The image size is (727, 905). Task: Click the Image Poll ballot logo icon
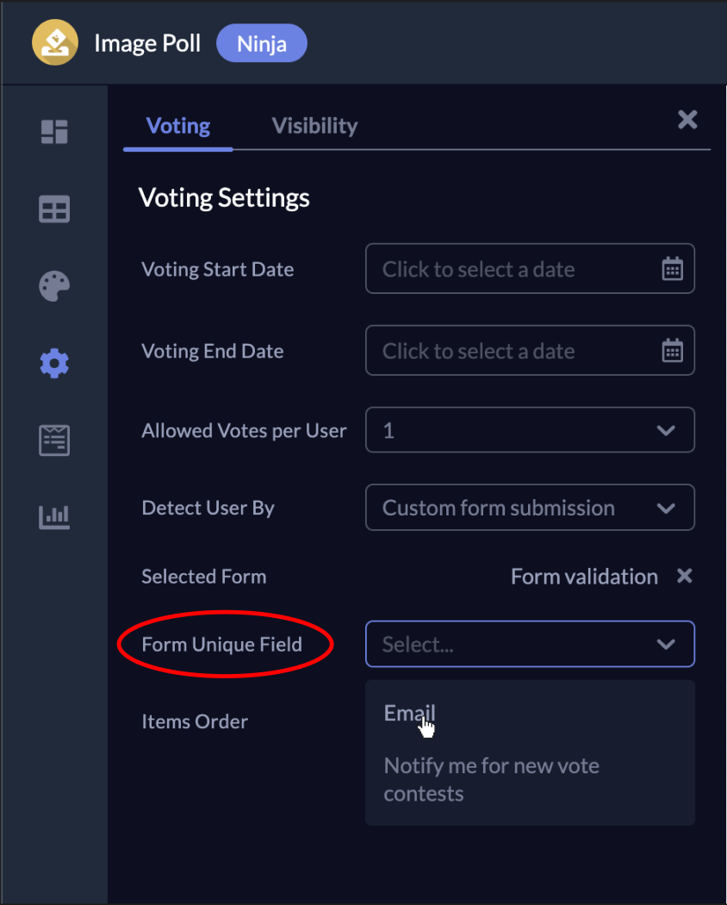pos(54,42)
